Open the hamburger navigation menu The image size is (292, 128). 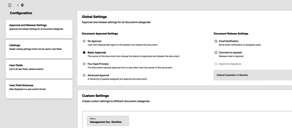point(10,5)
